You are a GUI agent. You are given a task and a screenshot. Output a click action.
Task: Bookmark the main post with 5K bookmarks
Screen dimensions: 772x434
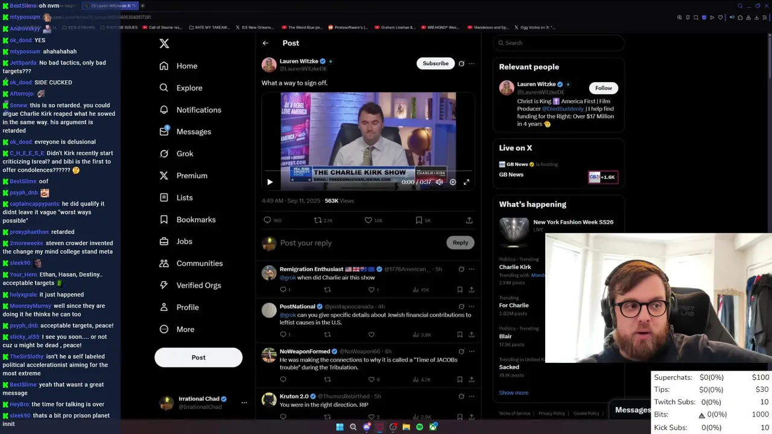pyautogui.click(x=423, y=220)
